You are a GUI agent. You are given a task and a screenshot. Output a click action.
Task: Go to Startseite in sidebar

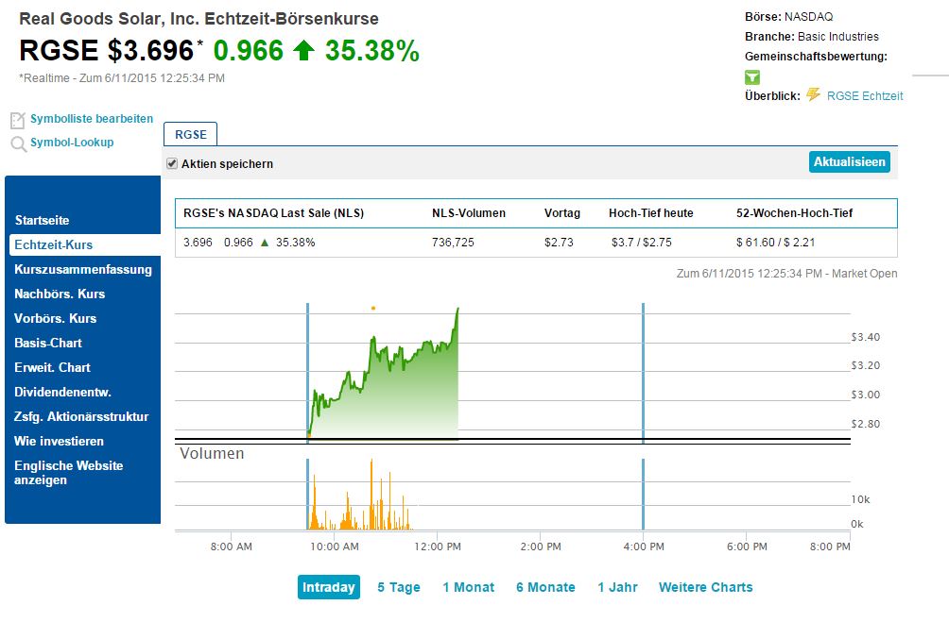point(42,220)
